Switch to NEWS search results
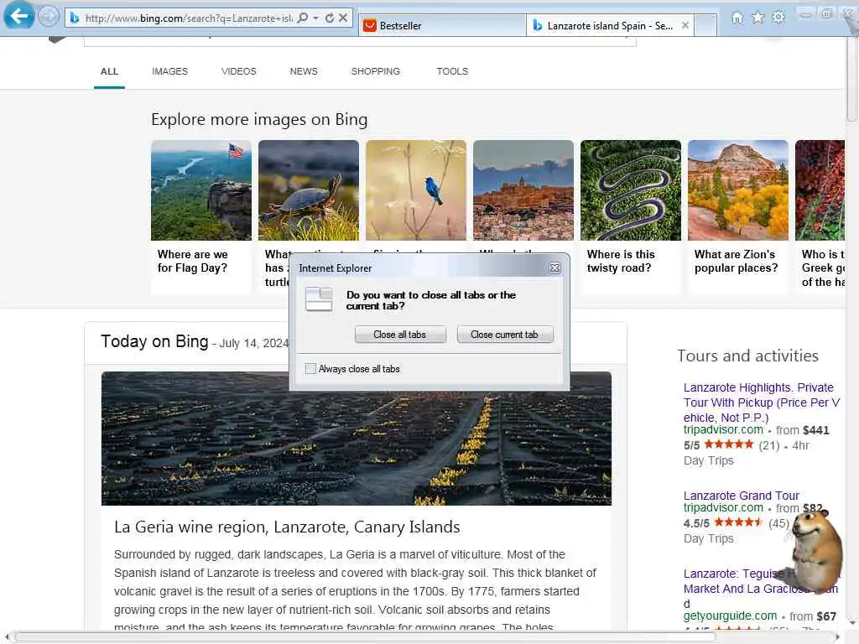This screenshot has height=644, width=859. (x=304, y=71)
